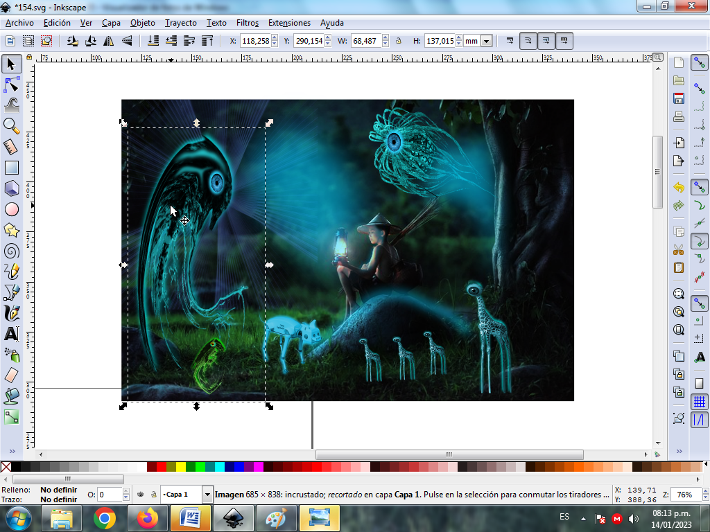Toggle moving gradients with objects

[x=546, y=41]
